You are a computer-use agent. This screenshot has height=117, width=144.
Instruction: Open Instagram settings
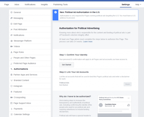coord(30,86)
